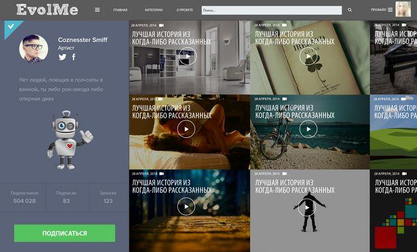
Task: Play the bicycle by the sea video
Action: [308, 129]
